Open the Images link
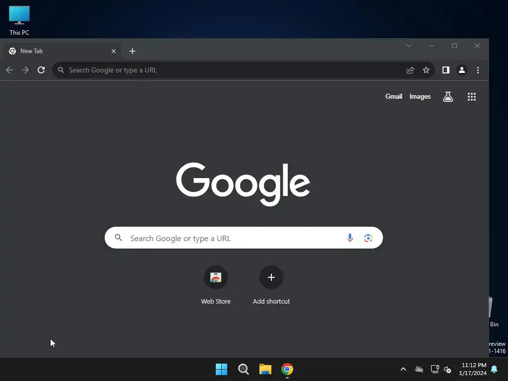This screenshot has width=508, height=381. click(x=420, y=97)
